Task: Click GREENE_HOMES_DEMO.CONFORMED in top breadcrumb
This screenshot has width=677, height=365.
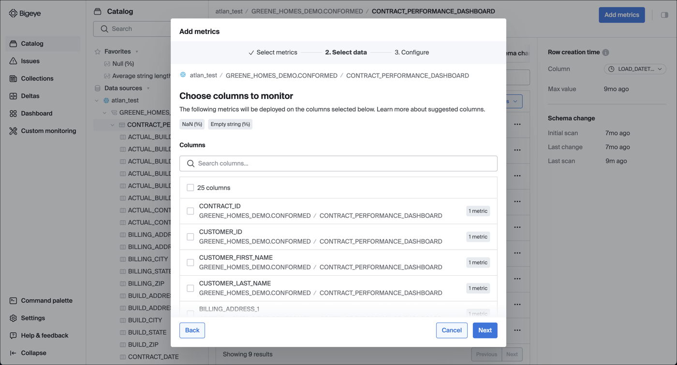Action: point(307,11)
